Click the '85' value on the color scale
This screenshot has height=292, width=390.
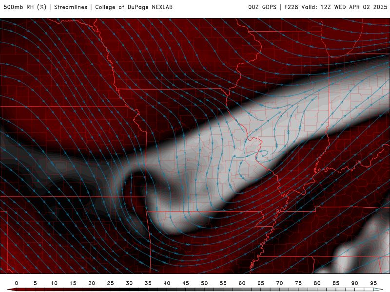[x=336, y=283]
